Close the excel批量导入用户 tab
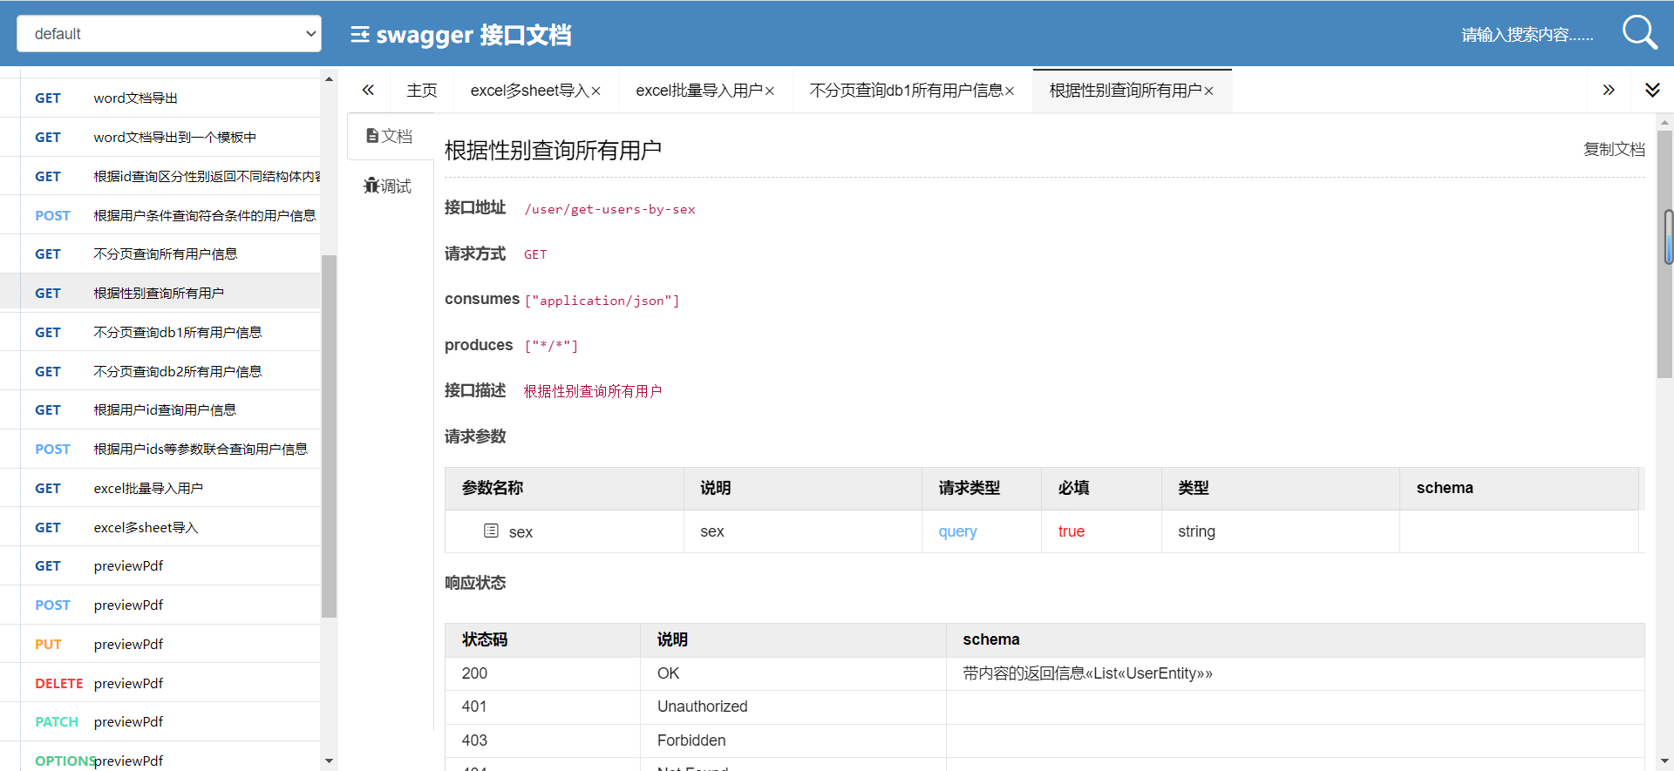Screen dimensions: 1674x771 pos(770,91)
